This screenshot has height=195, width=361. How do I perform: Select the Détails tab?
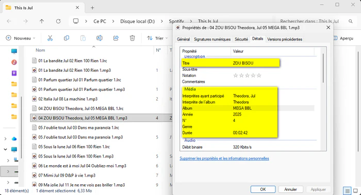257,38
